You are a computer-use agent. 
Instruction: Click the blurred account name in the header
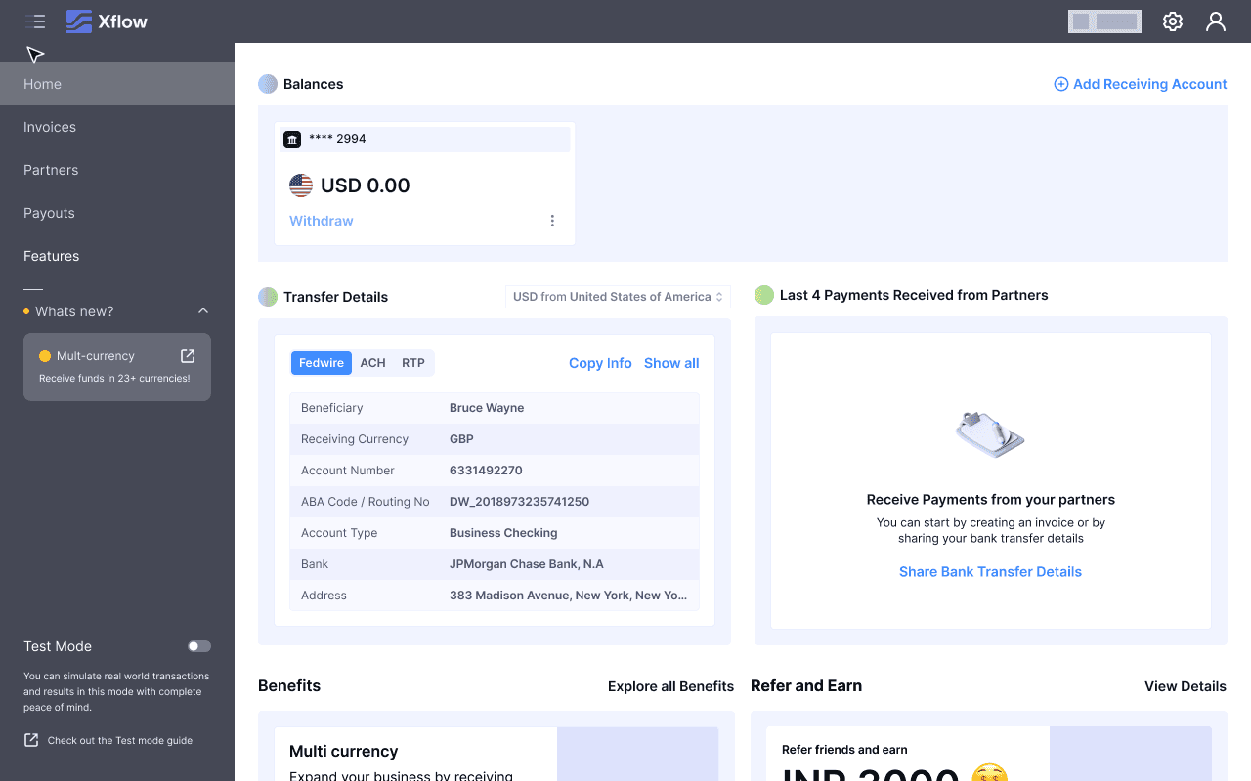coord(1104,21)
